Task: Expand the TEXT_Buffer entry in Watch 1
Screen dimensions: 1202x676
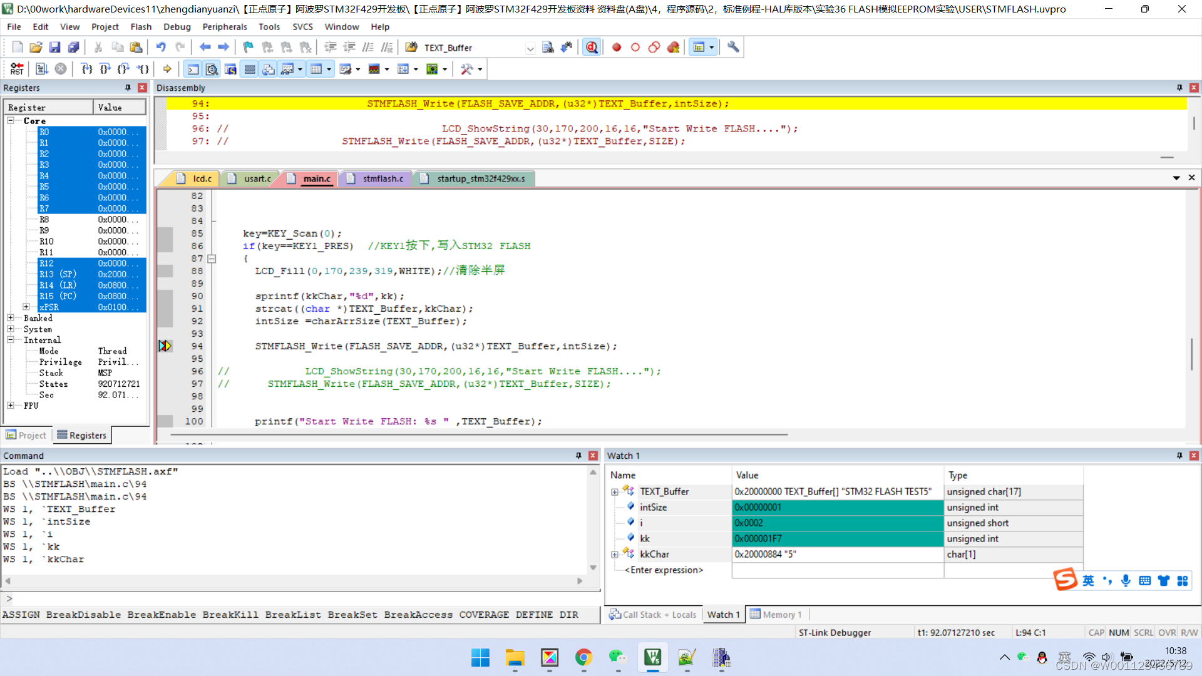Action: point(614,491)
